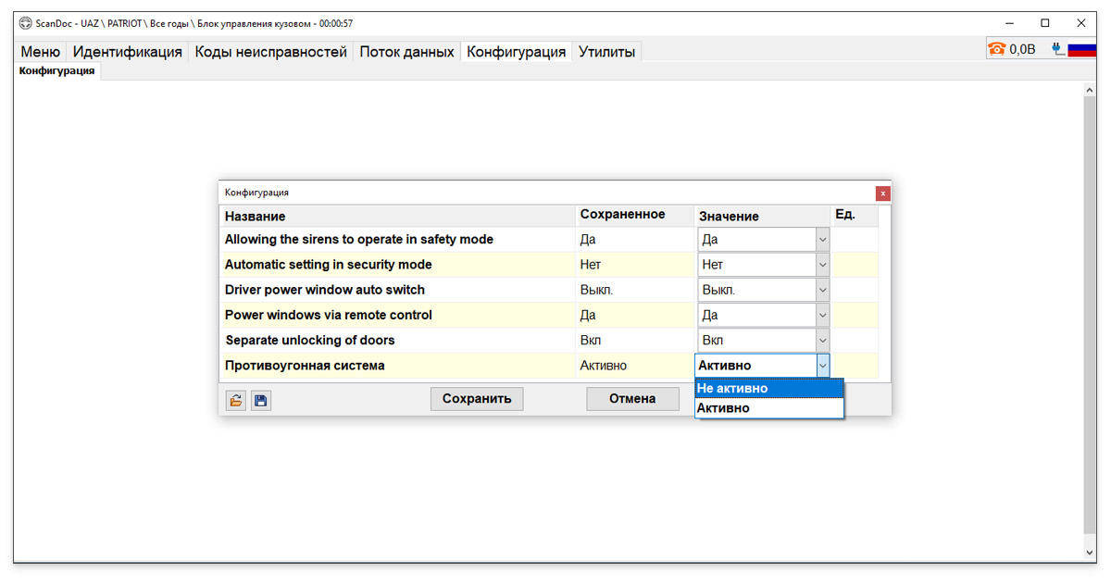This screenshot has height=586, width=1111.
Task: Click the Сохранить button
Action: [477, 399]
